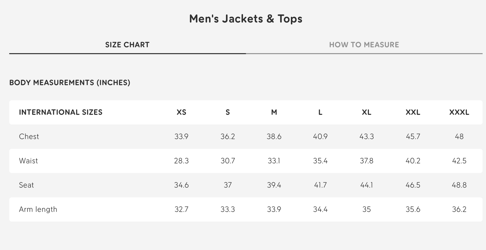486x250 pixels.
Task: Click the XL size column header
Action: click(x=366, y=112)
